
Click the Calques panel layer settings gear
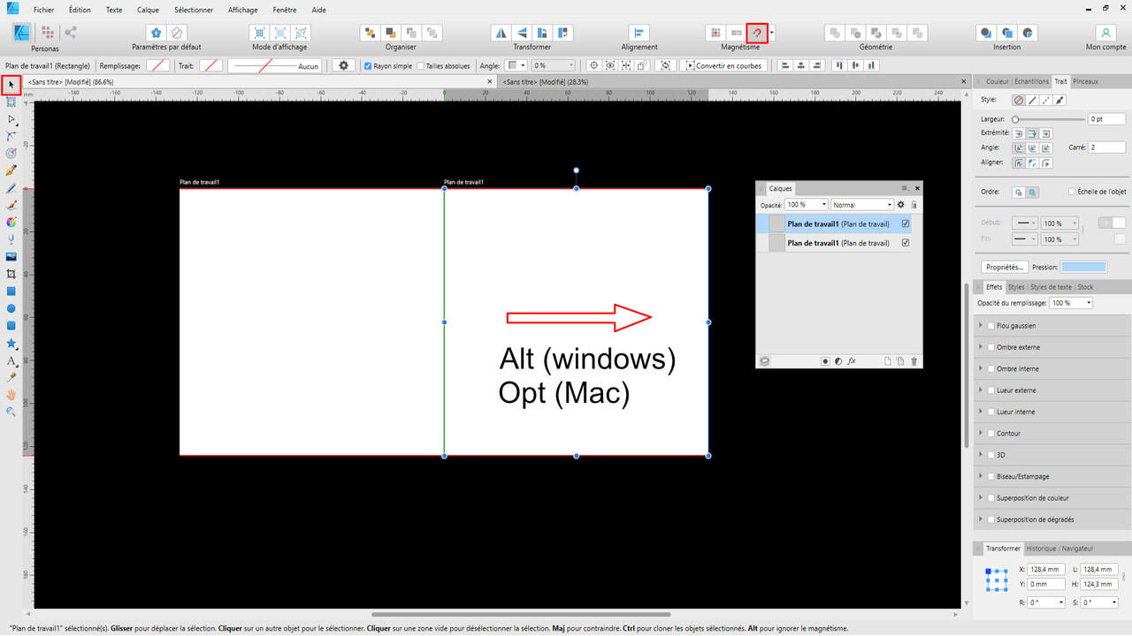point(901,204)
